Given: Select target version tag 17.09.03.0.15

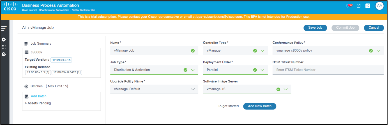Looking at the screenshot, I should [61, 60].
